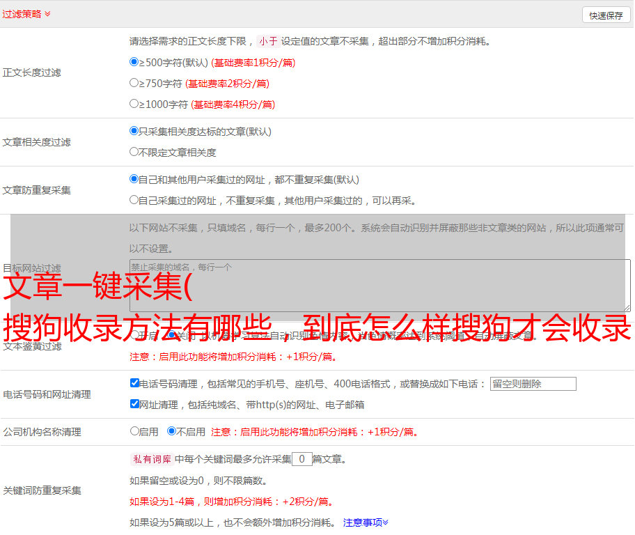
Task: Click the 快速保存 button
Action: point(606,16)
